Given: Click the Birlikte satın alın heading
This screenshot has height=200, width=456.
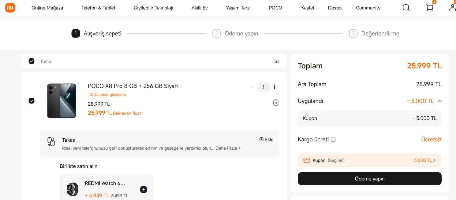Looking at the screenshot, I should pyautogui.click(x=79, y=166).
